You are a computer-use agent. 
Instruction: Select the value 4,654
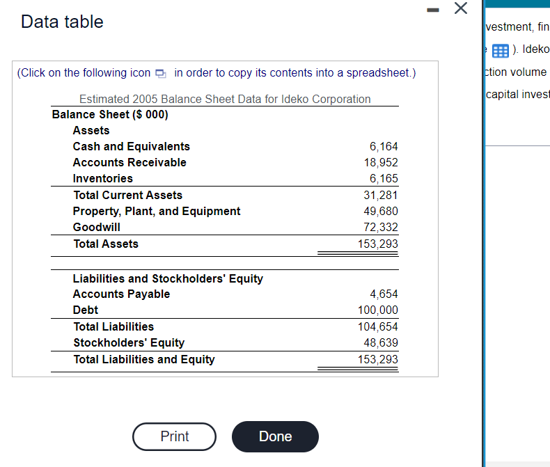tap(384, 294)
